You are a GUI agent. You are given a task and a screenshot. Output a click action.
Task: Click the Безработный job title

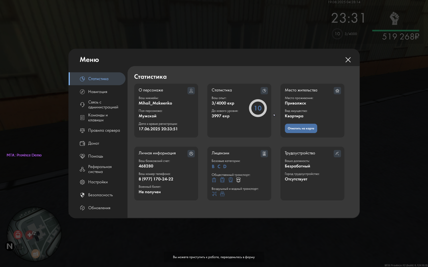[298, 166]
